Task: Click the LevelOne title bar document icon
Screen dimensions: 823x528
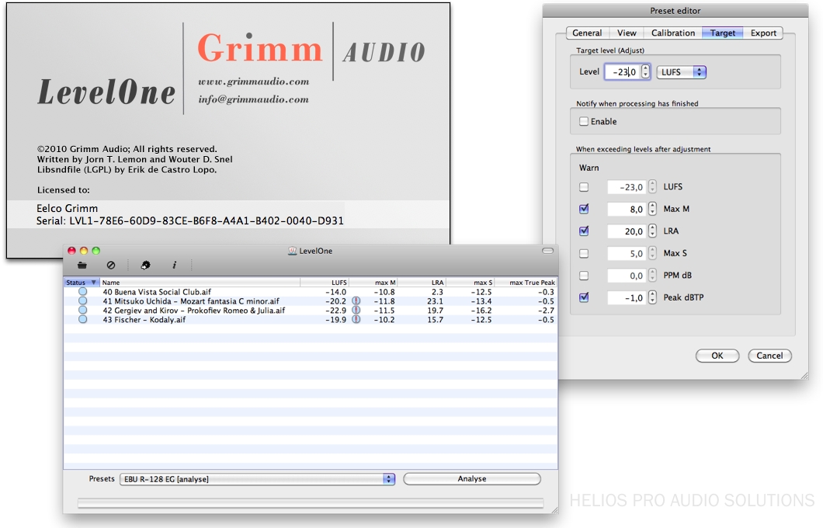Action: pyautogui.click(x=293, y=251)
